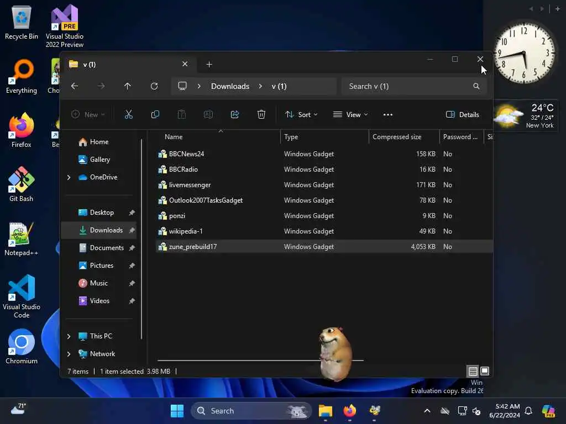566x424 pixels.
Task: Expand the OneDrive tree node
Action: tap(69, 177)
